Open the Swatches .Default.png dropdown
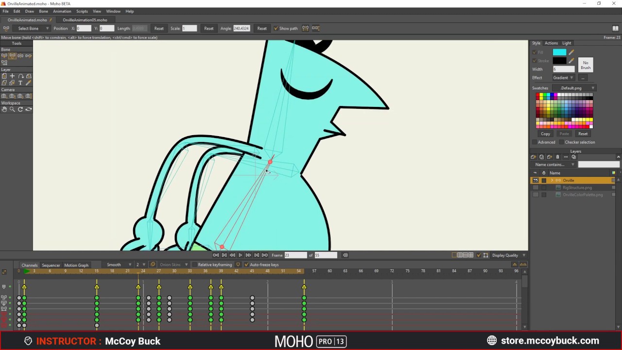The height and width of the screenshot is (350, 622). click(x=575, y=88)
